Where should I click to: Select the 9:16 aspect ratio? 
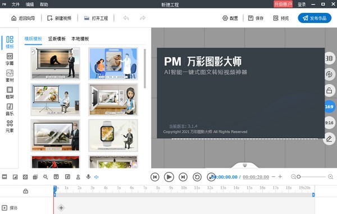pos(329,122)
